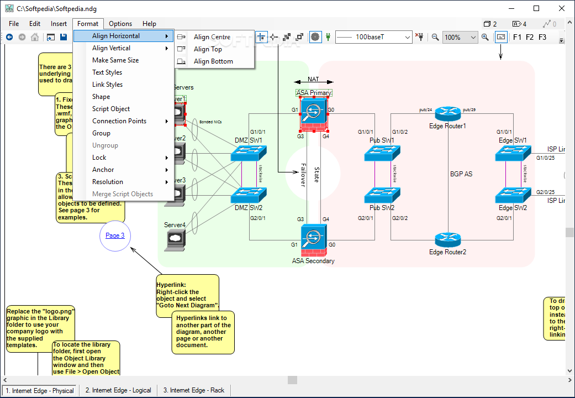Screen dimensions: 575x398
Task: Choose Align Bottom from submenu
Action: pos(214,61)
